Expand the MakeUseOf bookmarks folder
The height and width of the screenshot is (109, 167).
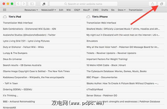point(49,10)
